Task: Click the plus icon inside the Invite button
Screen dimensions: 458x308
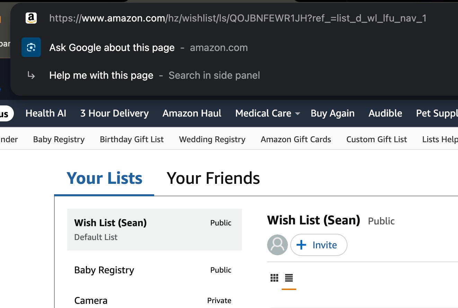Action: (x=301, y=245)
